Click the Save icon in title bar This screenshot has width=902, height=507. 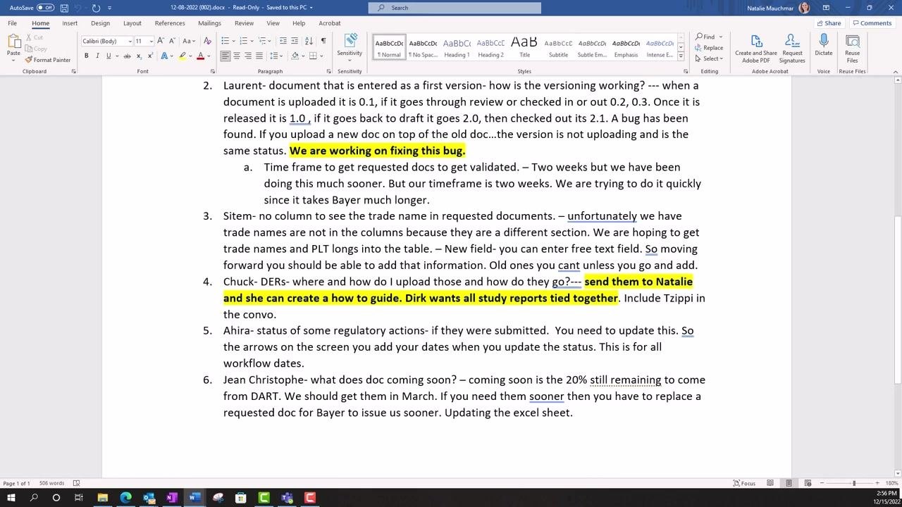click(64, 8)
